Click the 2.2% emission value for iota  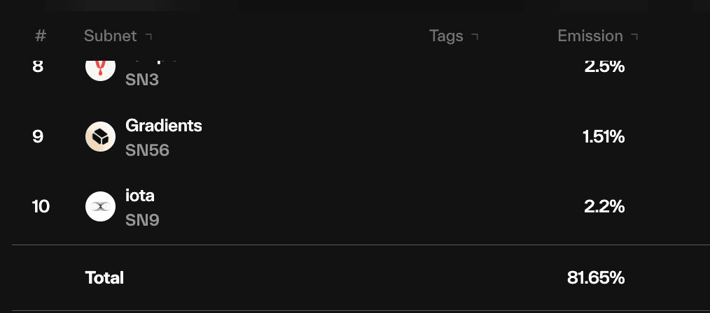pyautogui.click(x=604, y=207)
